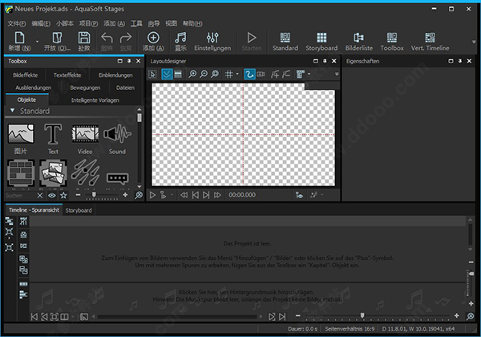
Task: Open the Bildeffekte tab in Toolbox
Action: (x=25, y=75)
